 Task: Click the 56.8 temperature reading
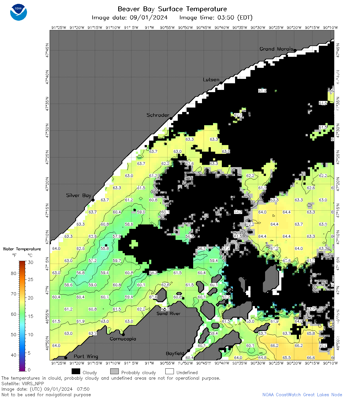(80, 273)
